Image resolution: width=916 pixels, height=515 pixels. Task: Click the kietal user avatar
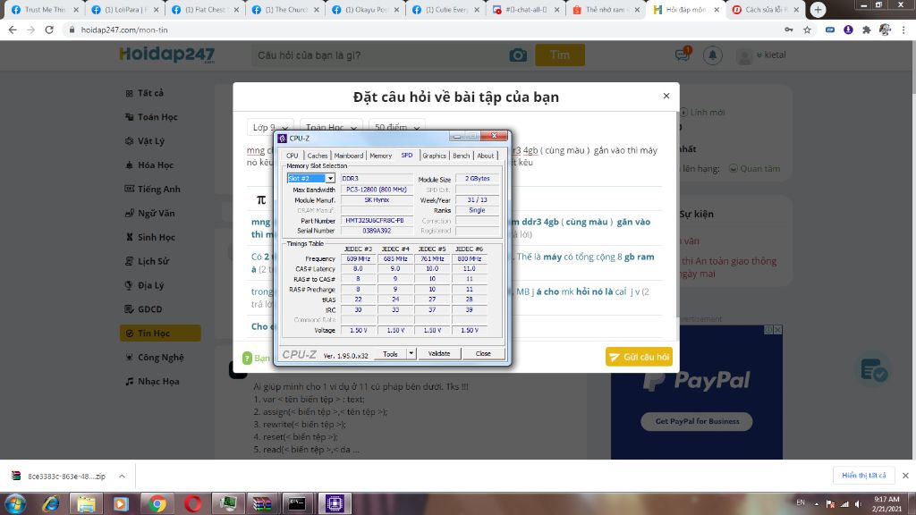pos(744,55)
